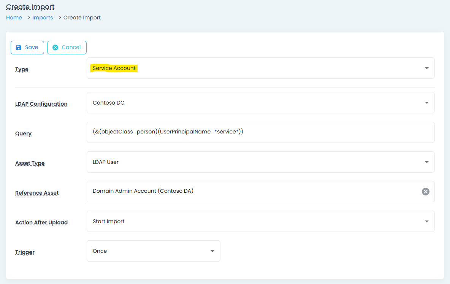Screen dimensions: 450x284
Task: Click the Query field label
Action: point(23,133)
